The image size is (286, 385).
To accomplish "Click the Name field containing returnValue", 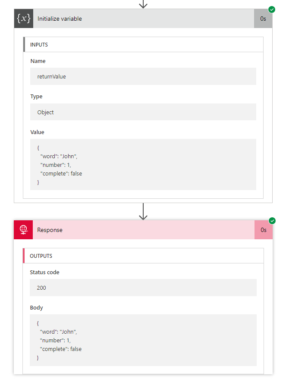I will click(143, 76).
